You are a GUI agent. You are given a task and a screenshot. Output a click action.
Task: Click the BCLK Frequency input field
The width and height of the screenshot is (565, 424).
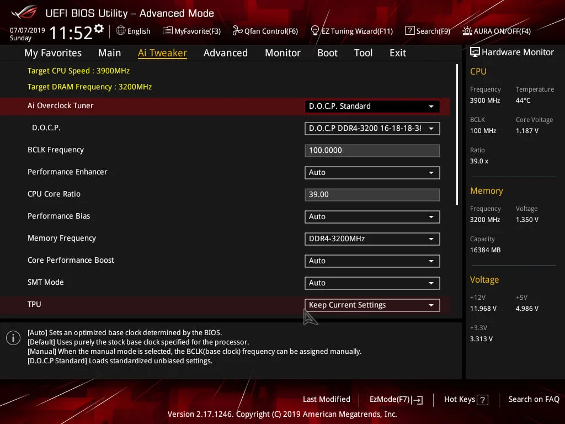tap(372, 150)
